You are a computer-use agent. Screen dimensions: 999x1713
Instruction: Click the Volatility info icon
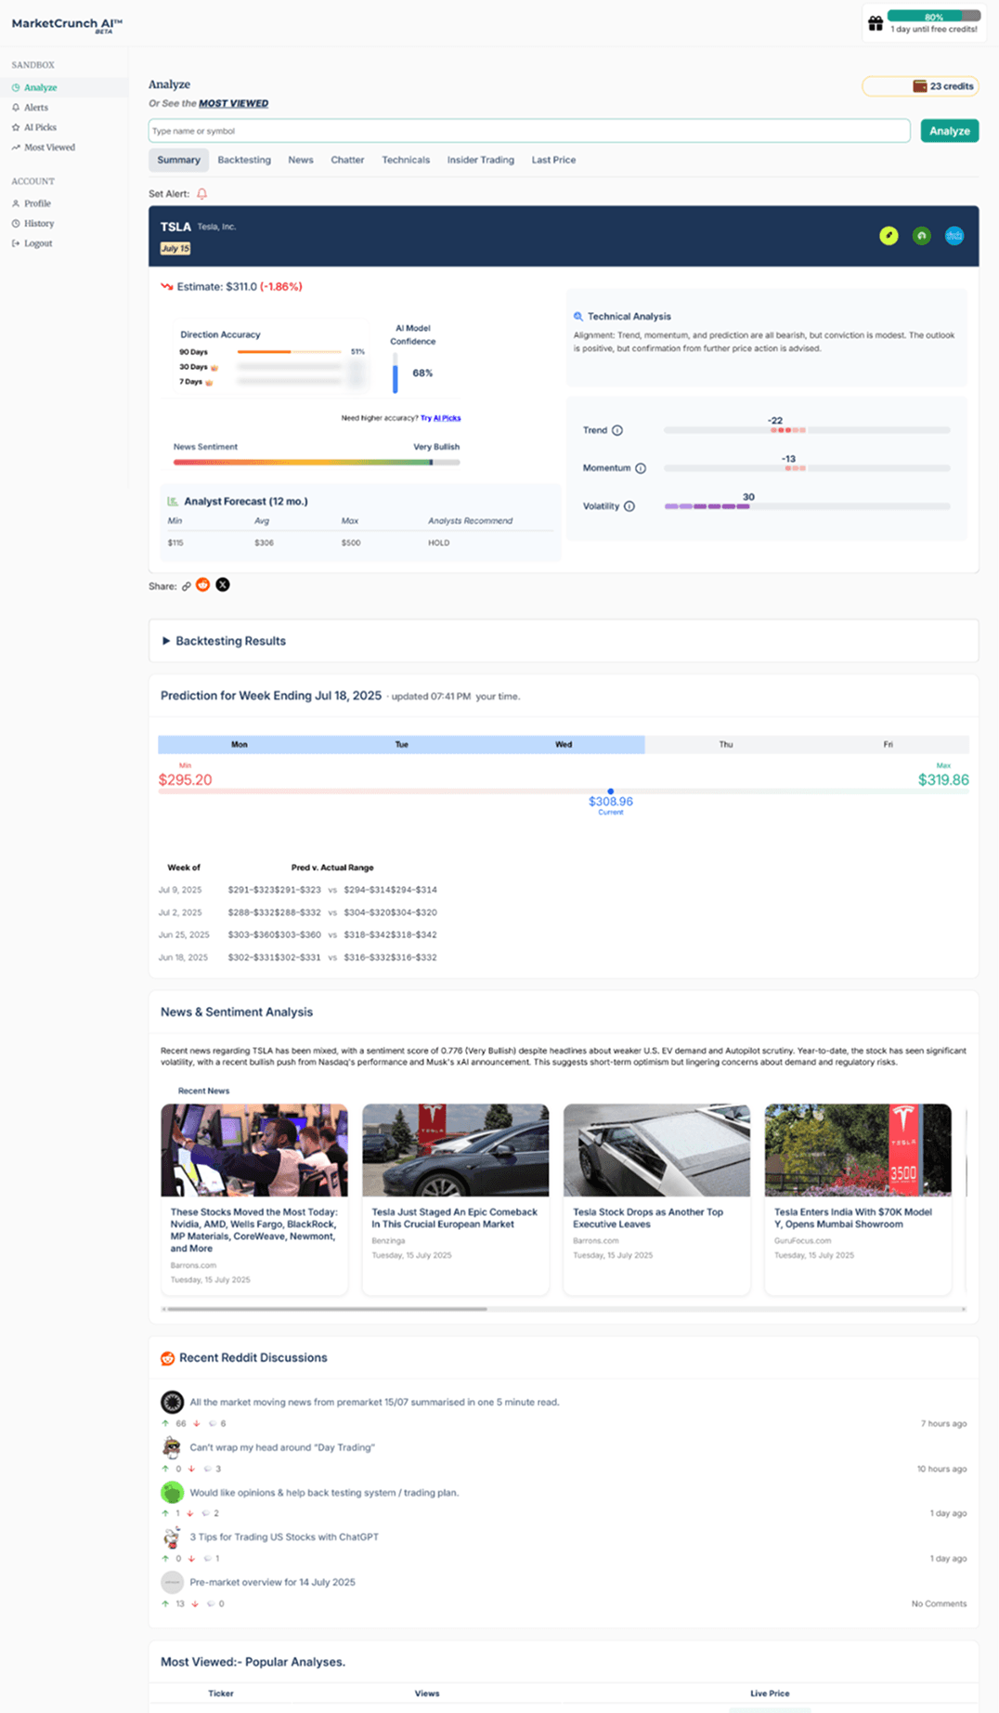click(629, 506)
